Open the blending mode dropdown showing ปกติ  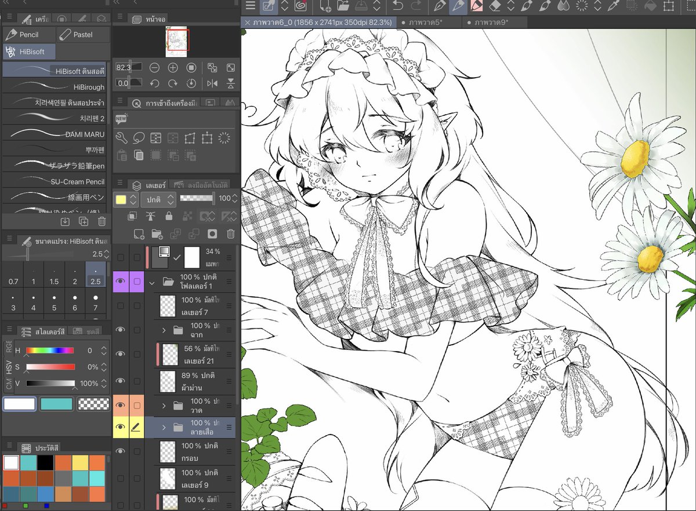coord(158,199)
